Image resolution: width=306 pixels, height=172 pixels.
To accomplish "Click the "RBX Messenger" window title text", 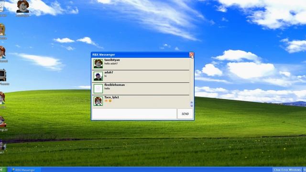I will coord(104,54).
